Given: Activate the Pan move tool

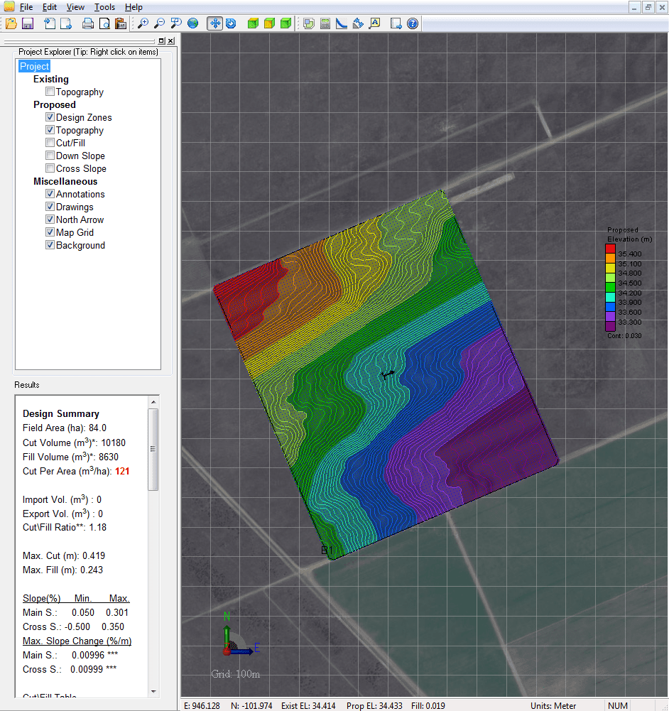Looking at the screenshot, I should pyautogui.click(x=214, y=23).
